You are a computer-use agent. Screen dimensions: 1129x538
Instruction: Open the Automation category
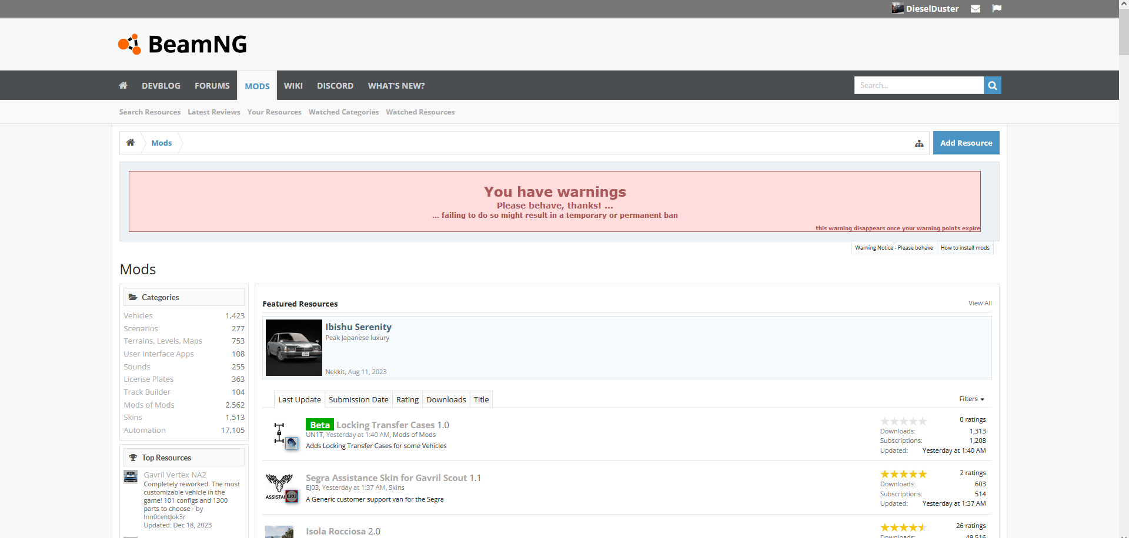145,431
